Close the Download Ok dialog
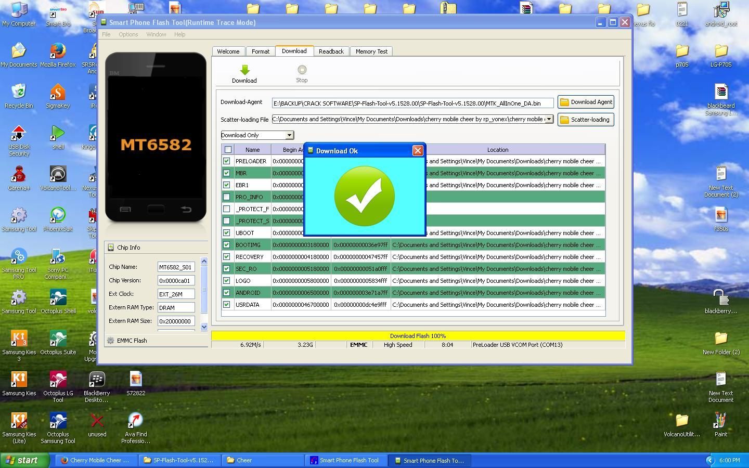Viewport: 749px width, 468px height. coord(418,151)
